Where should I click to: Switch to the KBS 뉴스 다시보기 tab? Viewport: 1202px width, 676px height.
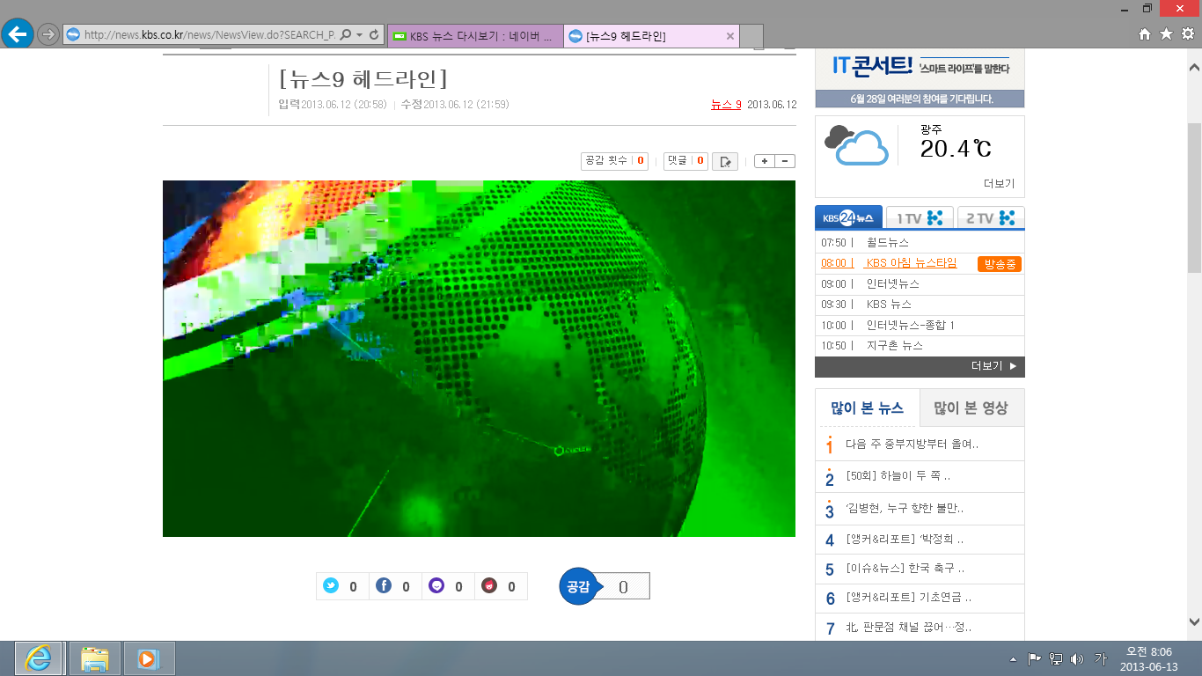click(x=474, y=36)
